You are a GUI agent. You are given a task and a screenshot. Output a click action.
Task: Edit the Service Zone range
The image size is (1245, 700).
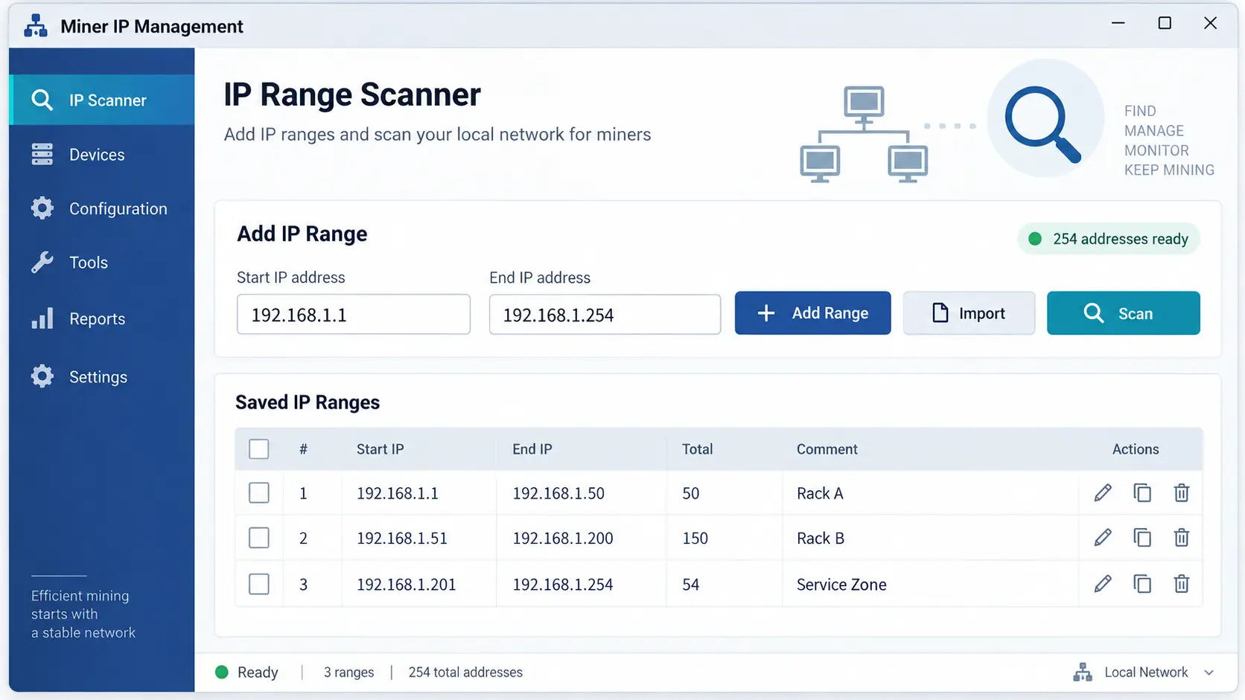(x=1103, y=584)
